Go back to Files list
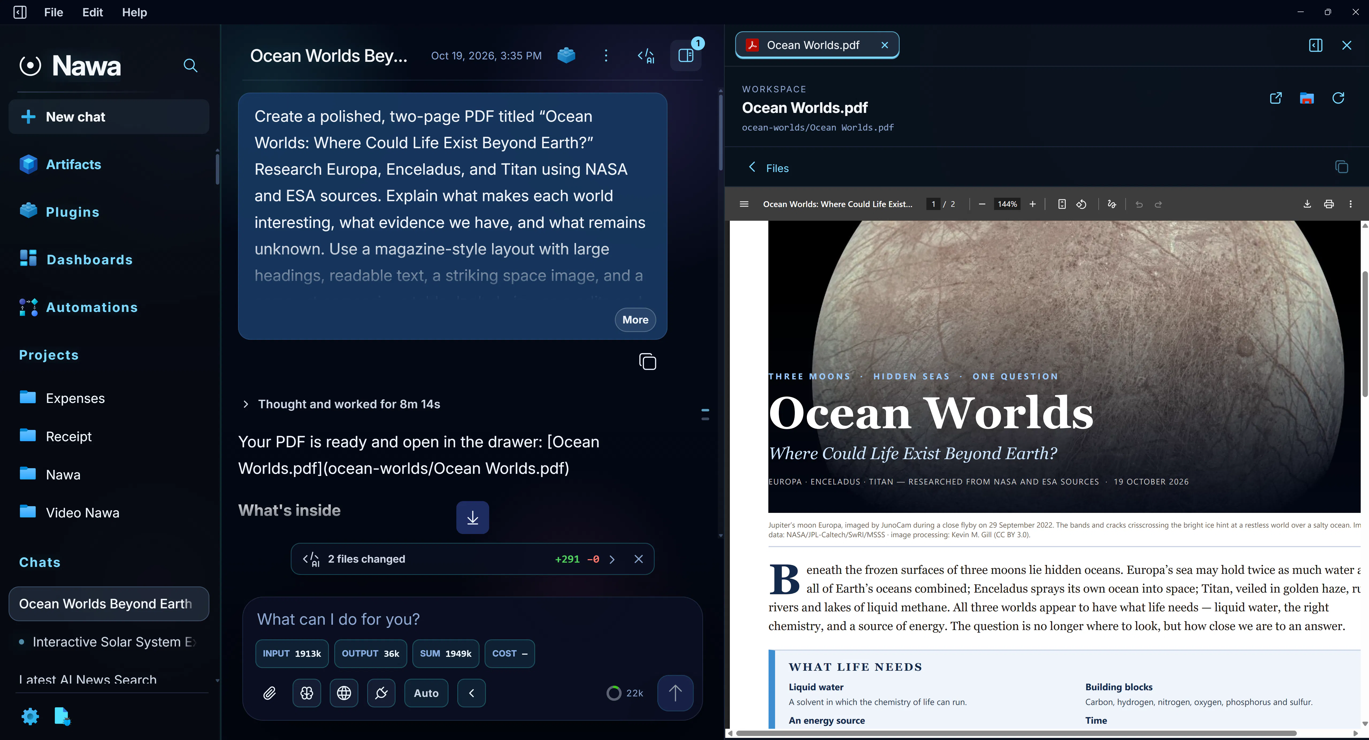The width and height of the screenshot is (1369, 740). pos(768,168)
